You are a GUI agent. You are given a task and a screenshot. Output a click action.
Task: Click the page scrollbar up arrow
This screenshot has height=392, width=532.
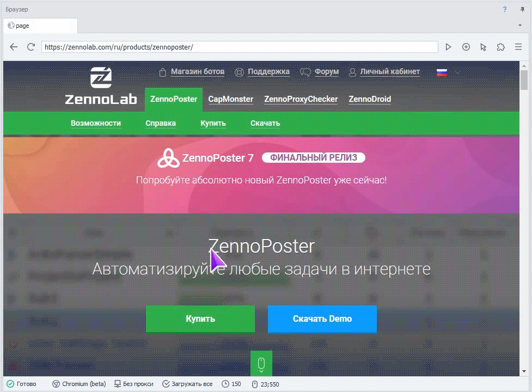click(x=524, y=66)
